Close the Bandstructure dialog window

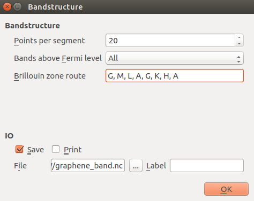pos(7,7)
